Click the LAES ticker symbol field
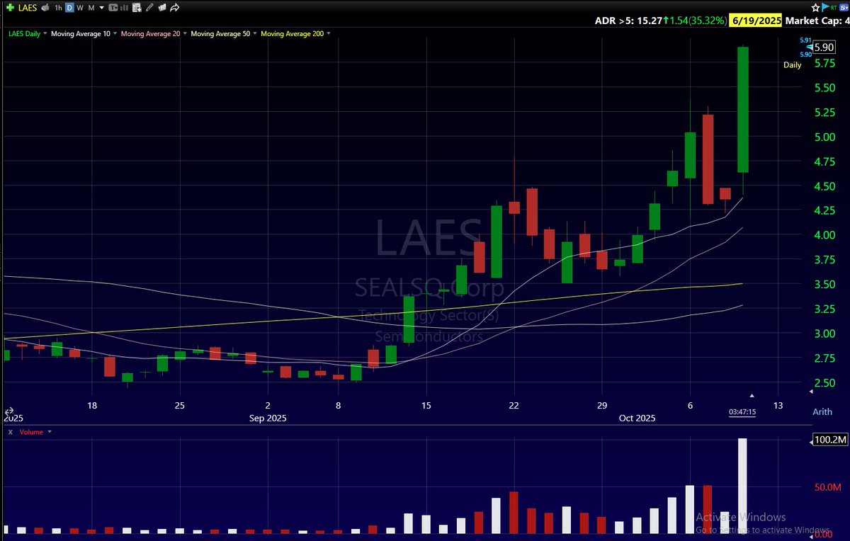Screen dimensions: 850x541 [28, 8]
